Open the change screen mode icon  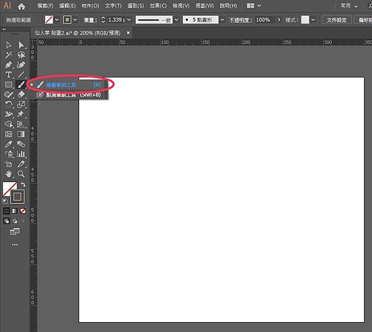(15, 231)
